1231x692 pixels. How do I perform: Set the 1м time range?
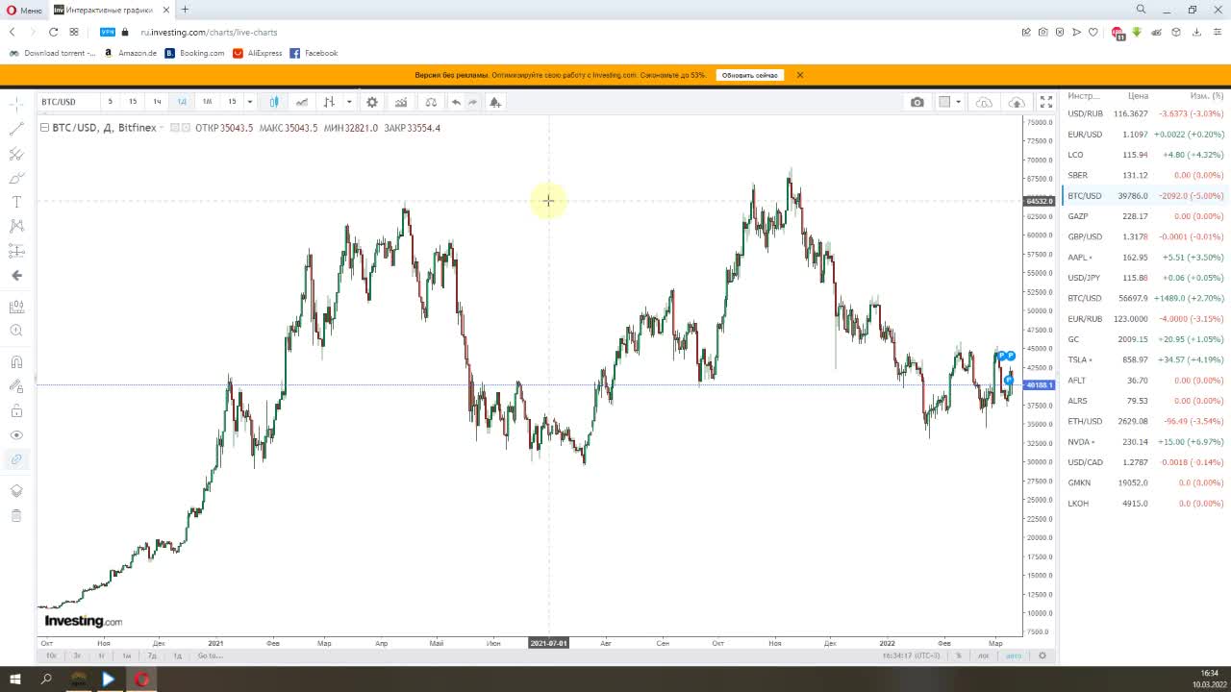pos(127,655)
